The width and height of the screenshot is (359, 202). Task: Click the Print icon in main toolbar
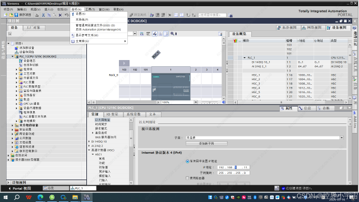pos(37,15)
